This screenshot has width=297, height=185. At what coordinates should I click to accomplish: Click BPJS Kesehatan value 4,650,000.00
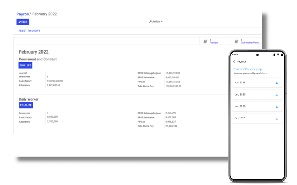(x=172, y=77)
